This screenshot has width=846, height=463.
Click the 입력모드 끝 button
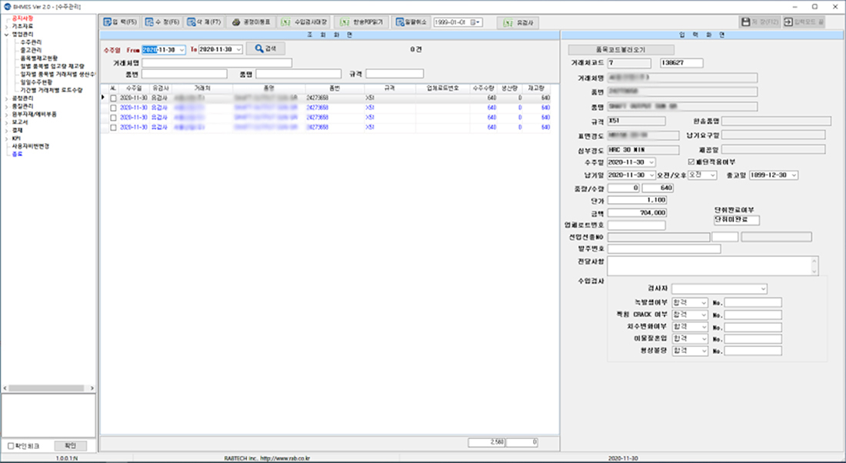(x=804, y=22)
